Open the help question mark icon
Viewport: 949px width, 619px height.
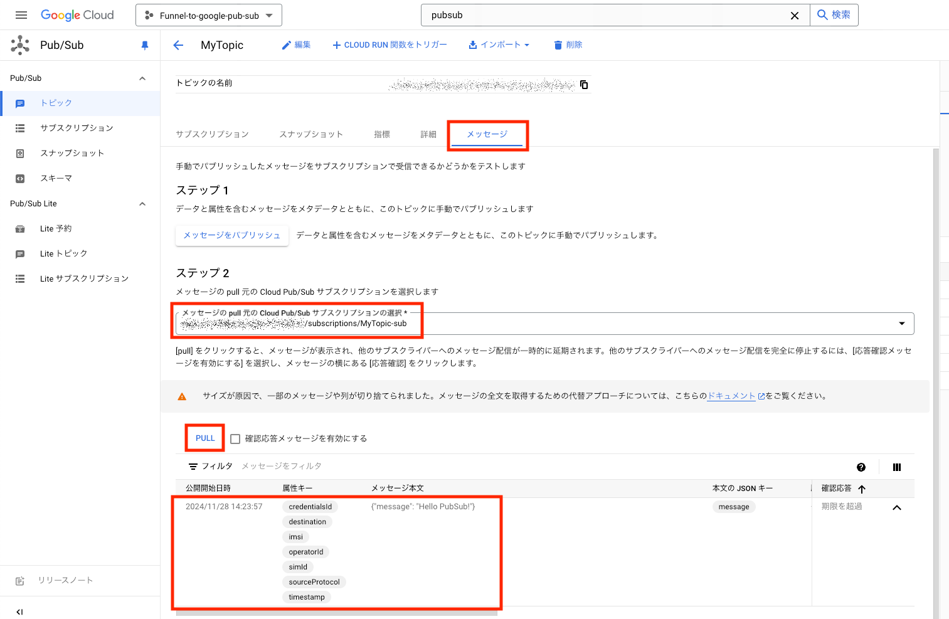click(x=861, y=467)
